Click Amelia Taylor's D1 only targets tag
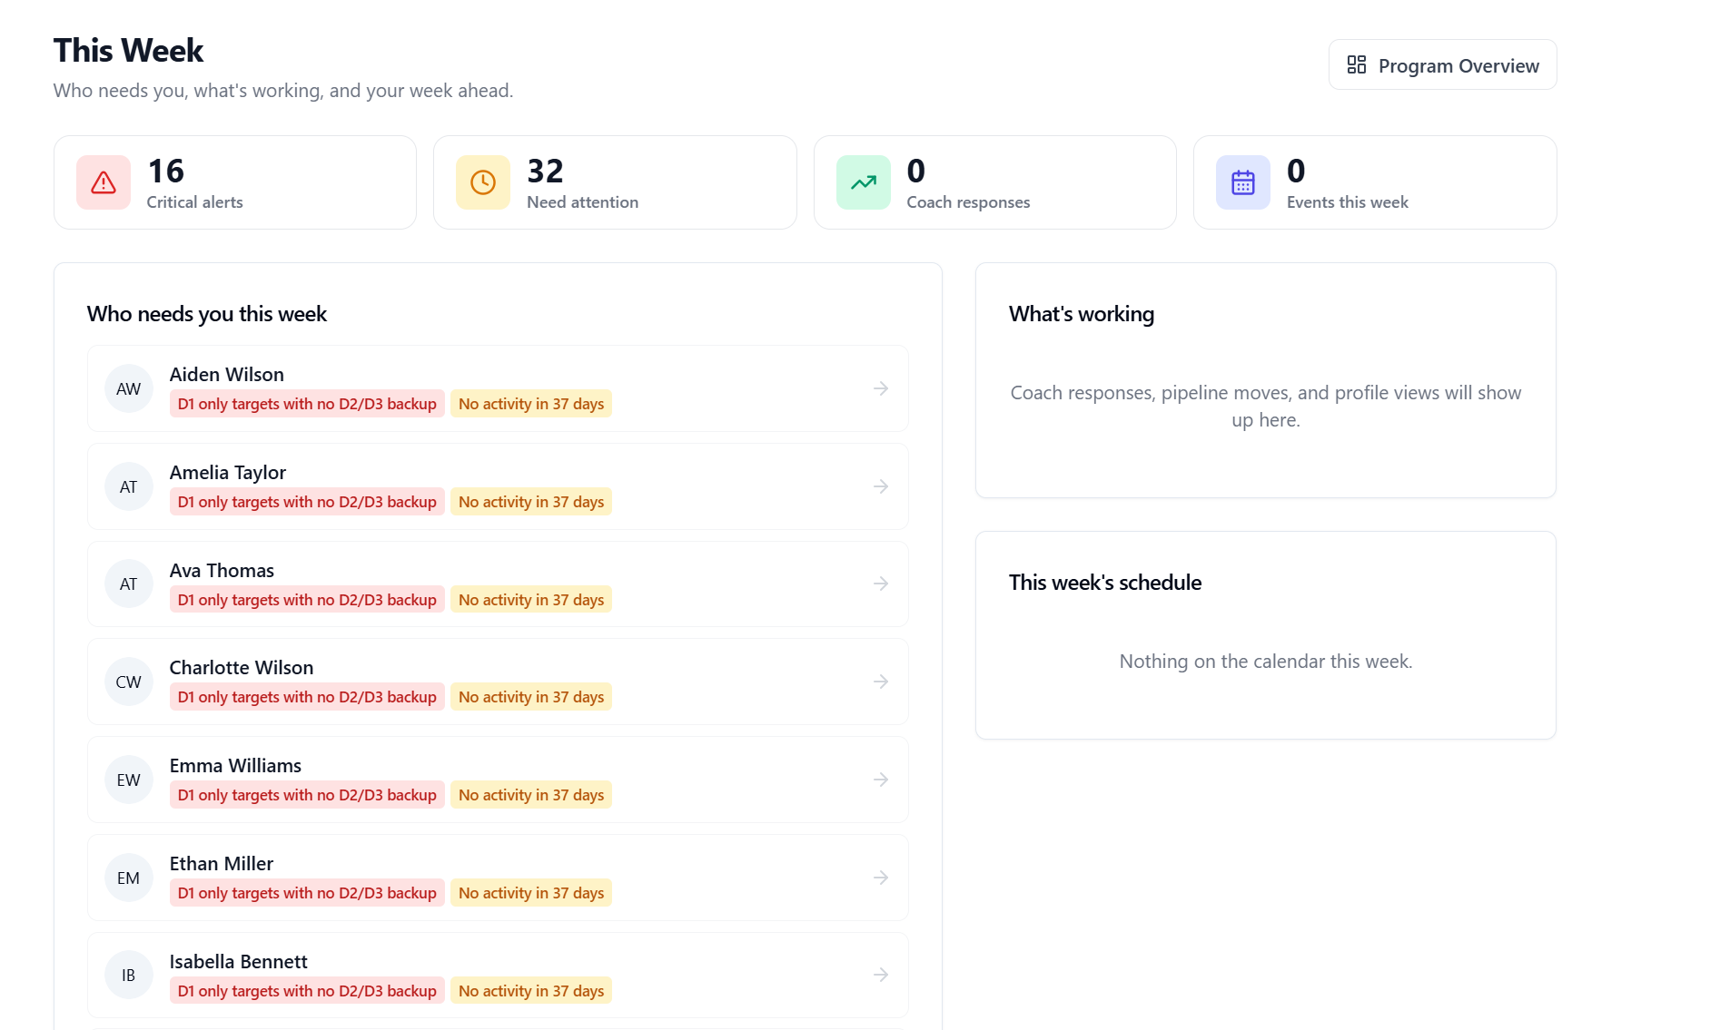The width and height of the screenshot is (1730, 1030). pos(307,502)
